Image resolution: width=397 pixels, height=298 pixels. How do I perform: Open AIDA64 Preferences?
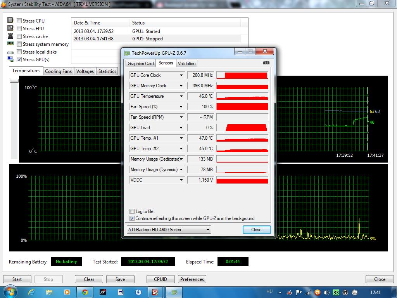pos(192,279)
